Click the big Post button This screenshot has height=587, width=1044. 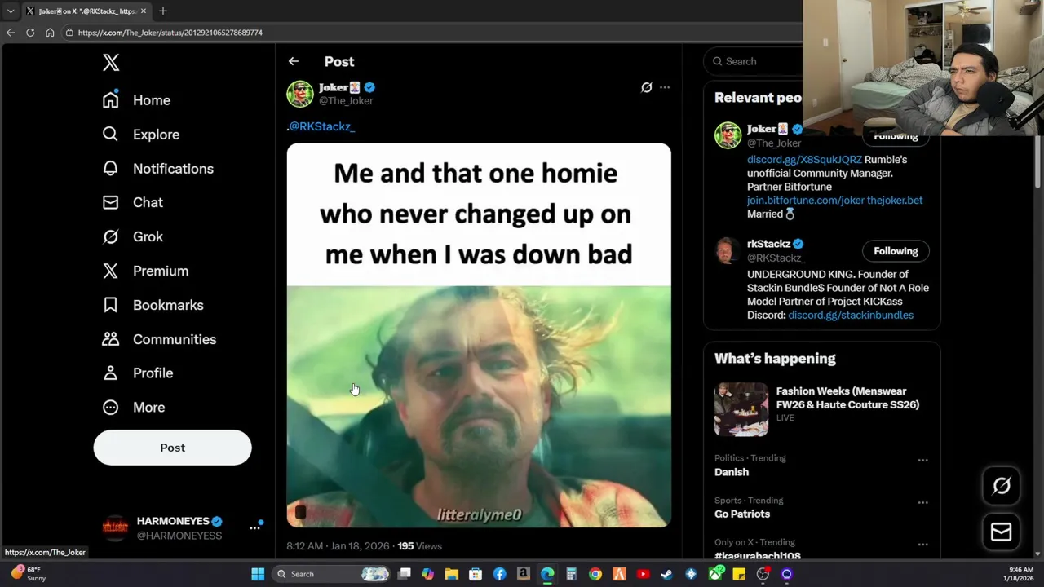[172, 448]
